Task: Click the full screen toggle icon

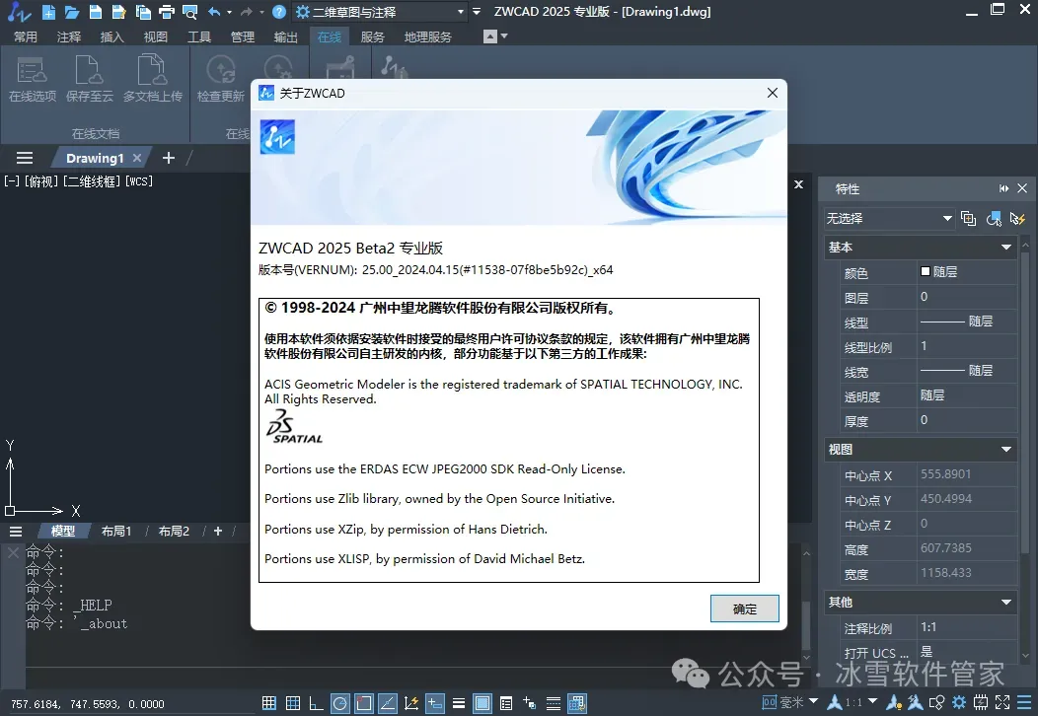Action: coord(1002,702)
